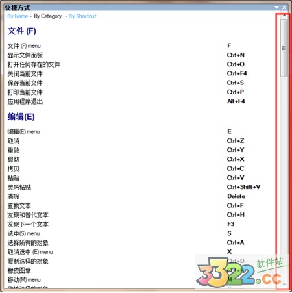Image resolution: width=292 pixels, height=293 pixels.
Task: Open the panel options dropdown arrow
Action: (276, 8)
